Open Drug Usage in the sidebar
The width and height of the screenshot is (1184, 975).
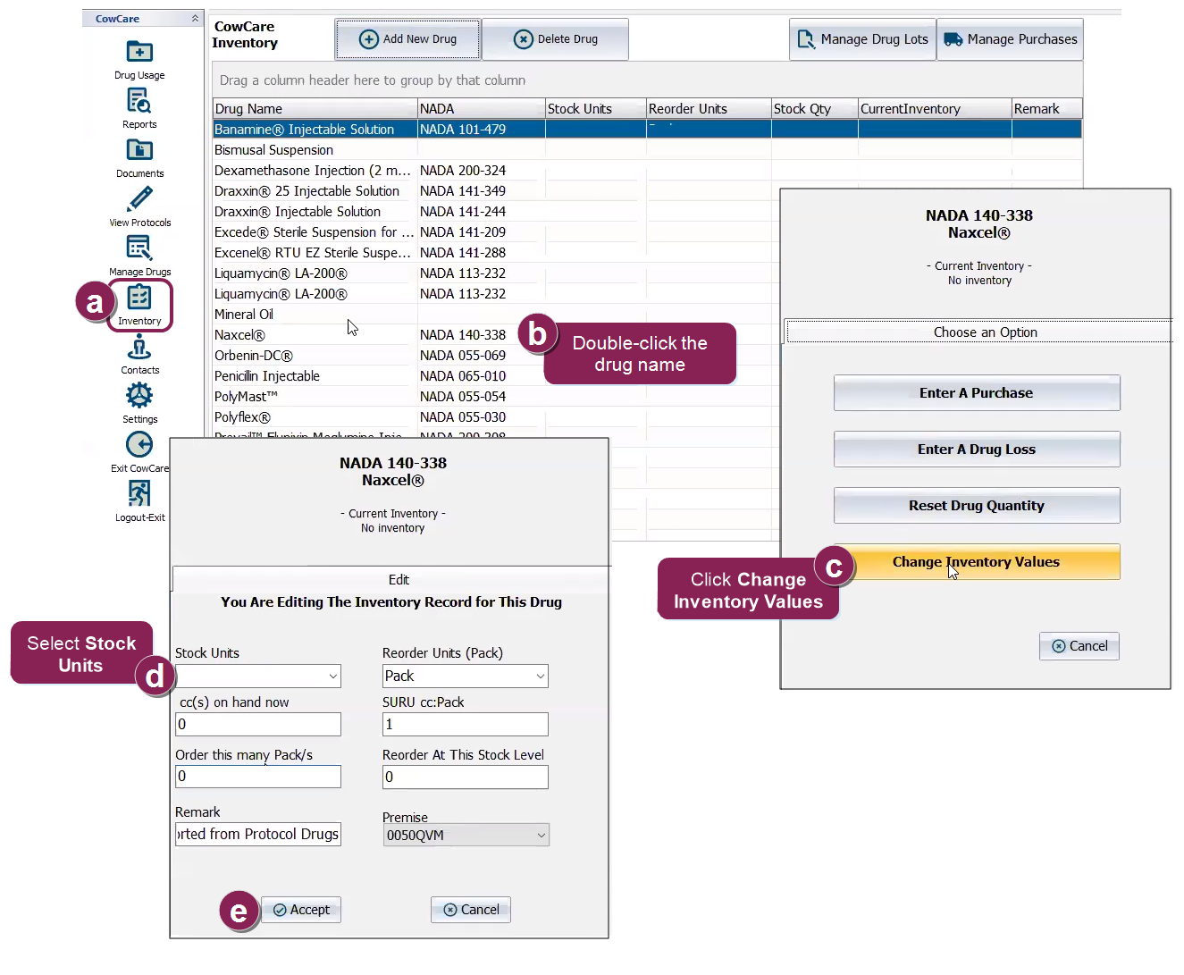[139, 54]
